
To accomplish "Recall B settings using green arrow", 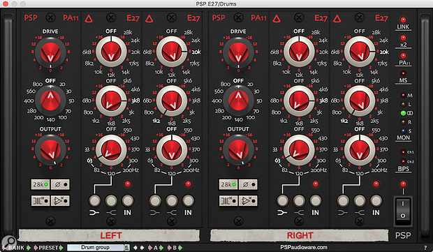I will [x=180, y=248].
